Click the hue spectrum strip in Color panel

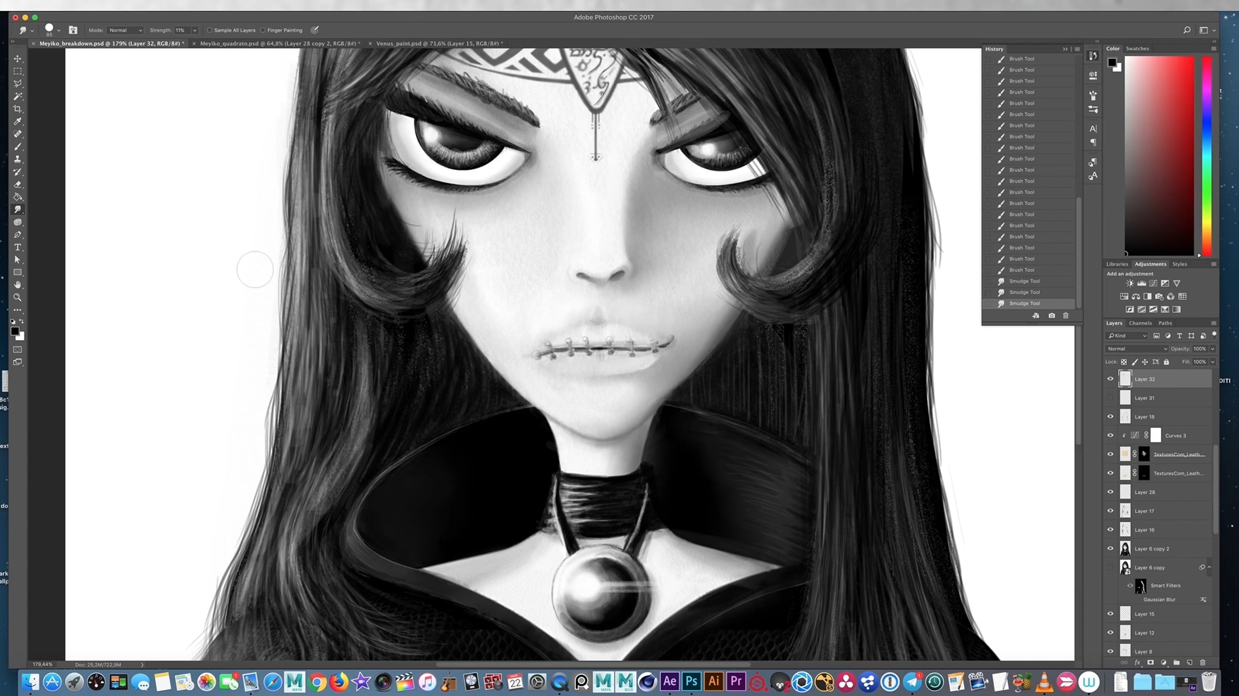point(1207,155)
